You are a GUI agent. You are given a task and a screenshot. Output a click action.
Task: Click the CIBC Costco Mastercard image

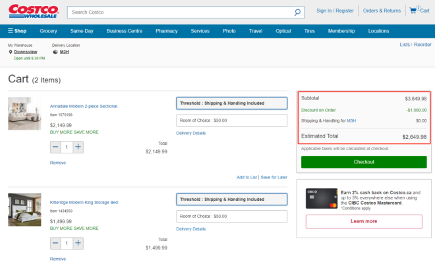click(322, 198)
